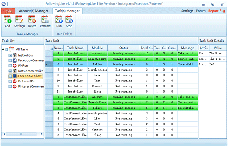This screenshot has width=228, height=146.
Task: Click the Module column header
Action: coord(97,48)
